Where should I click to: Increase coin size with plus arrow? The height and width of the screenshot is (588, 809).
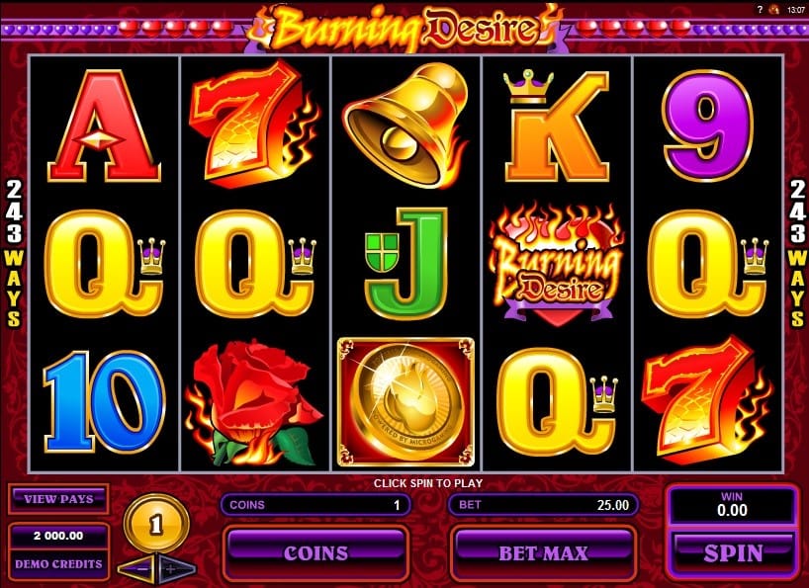click(176, 569)
